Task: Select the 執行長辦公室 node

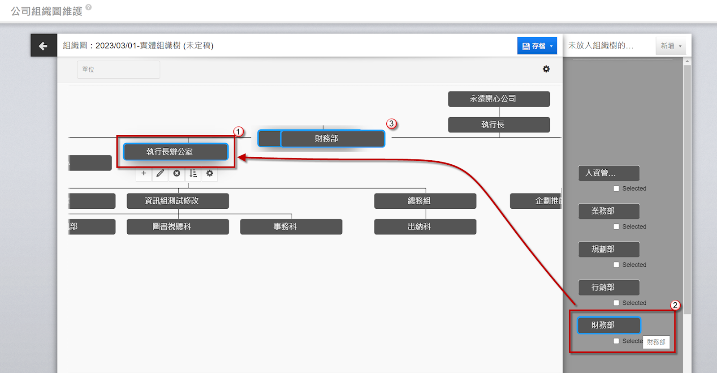Action: point(176,152)
